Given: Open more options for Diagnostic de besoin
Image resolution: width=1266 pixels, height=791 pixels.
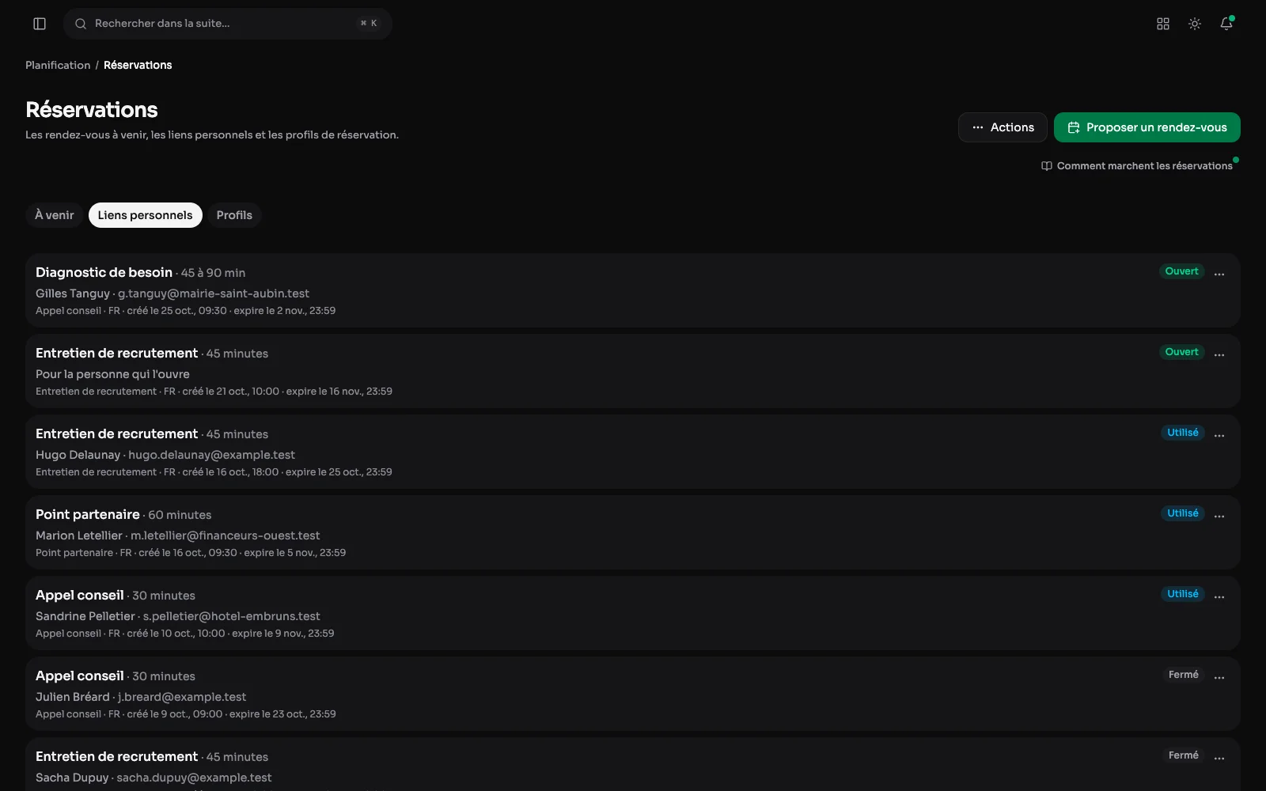Looking at the screenshot, I should click(x=1219, y=274).
